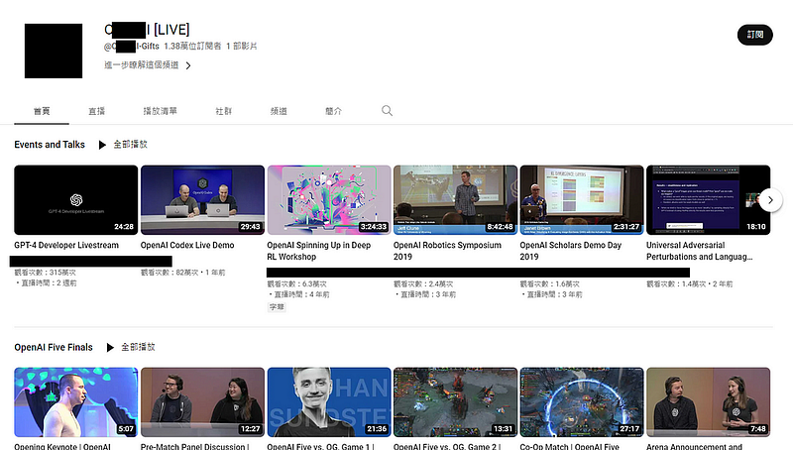This screenshot has width=793, height=450.
Task: Click OpenAI Scholars Demo Day 2019 title
Action: [x=571, y=251]
